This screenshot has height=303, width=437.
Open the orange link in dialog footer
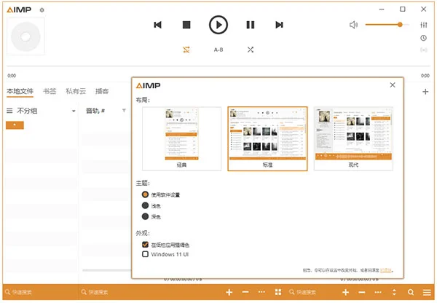pos(386,270)
